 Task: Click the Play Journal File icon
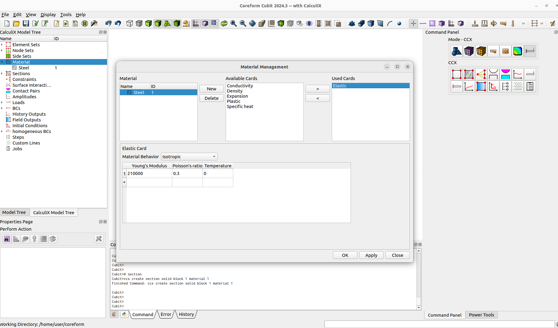pos(66,23)
